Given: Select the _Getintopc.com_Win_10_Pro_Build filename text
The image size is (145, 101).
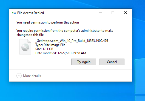Looking at the screenshot, I should tap(72, 41).
